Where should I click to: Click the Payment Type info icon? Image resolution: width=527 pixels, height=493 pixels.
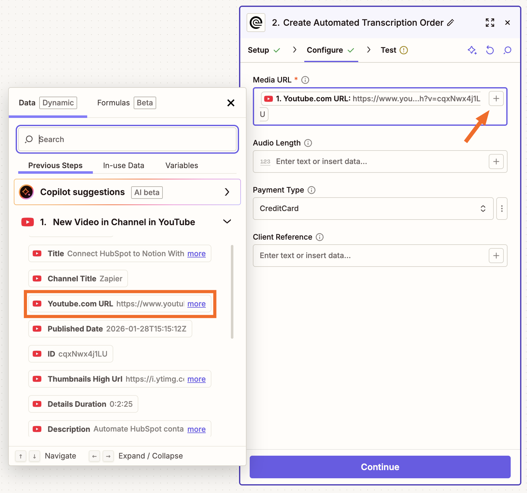pos(311,190)
